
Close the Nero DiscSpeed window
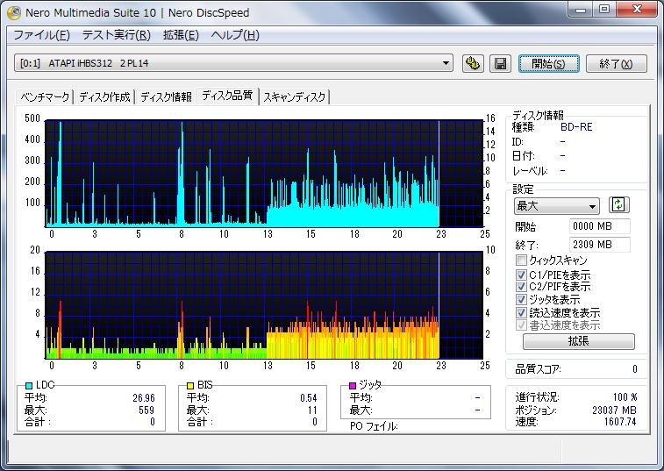[x=637, y=10]
